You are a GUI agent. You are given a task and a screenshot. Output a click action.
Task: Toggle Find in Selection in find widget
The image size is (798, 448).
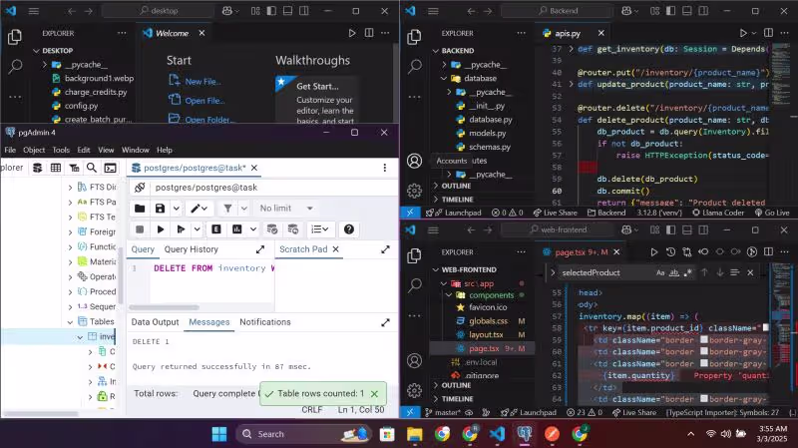[734, 272]
